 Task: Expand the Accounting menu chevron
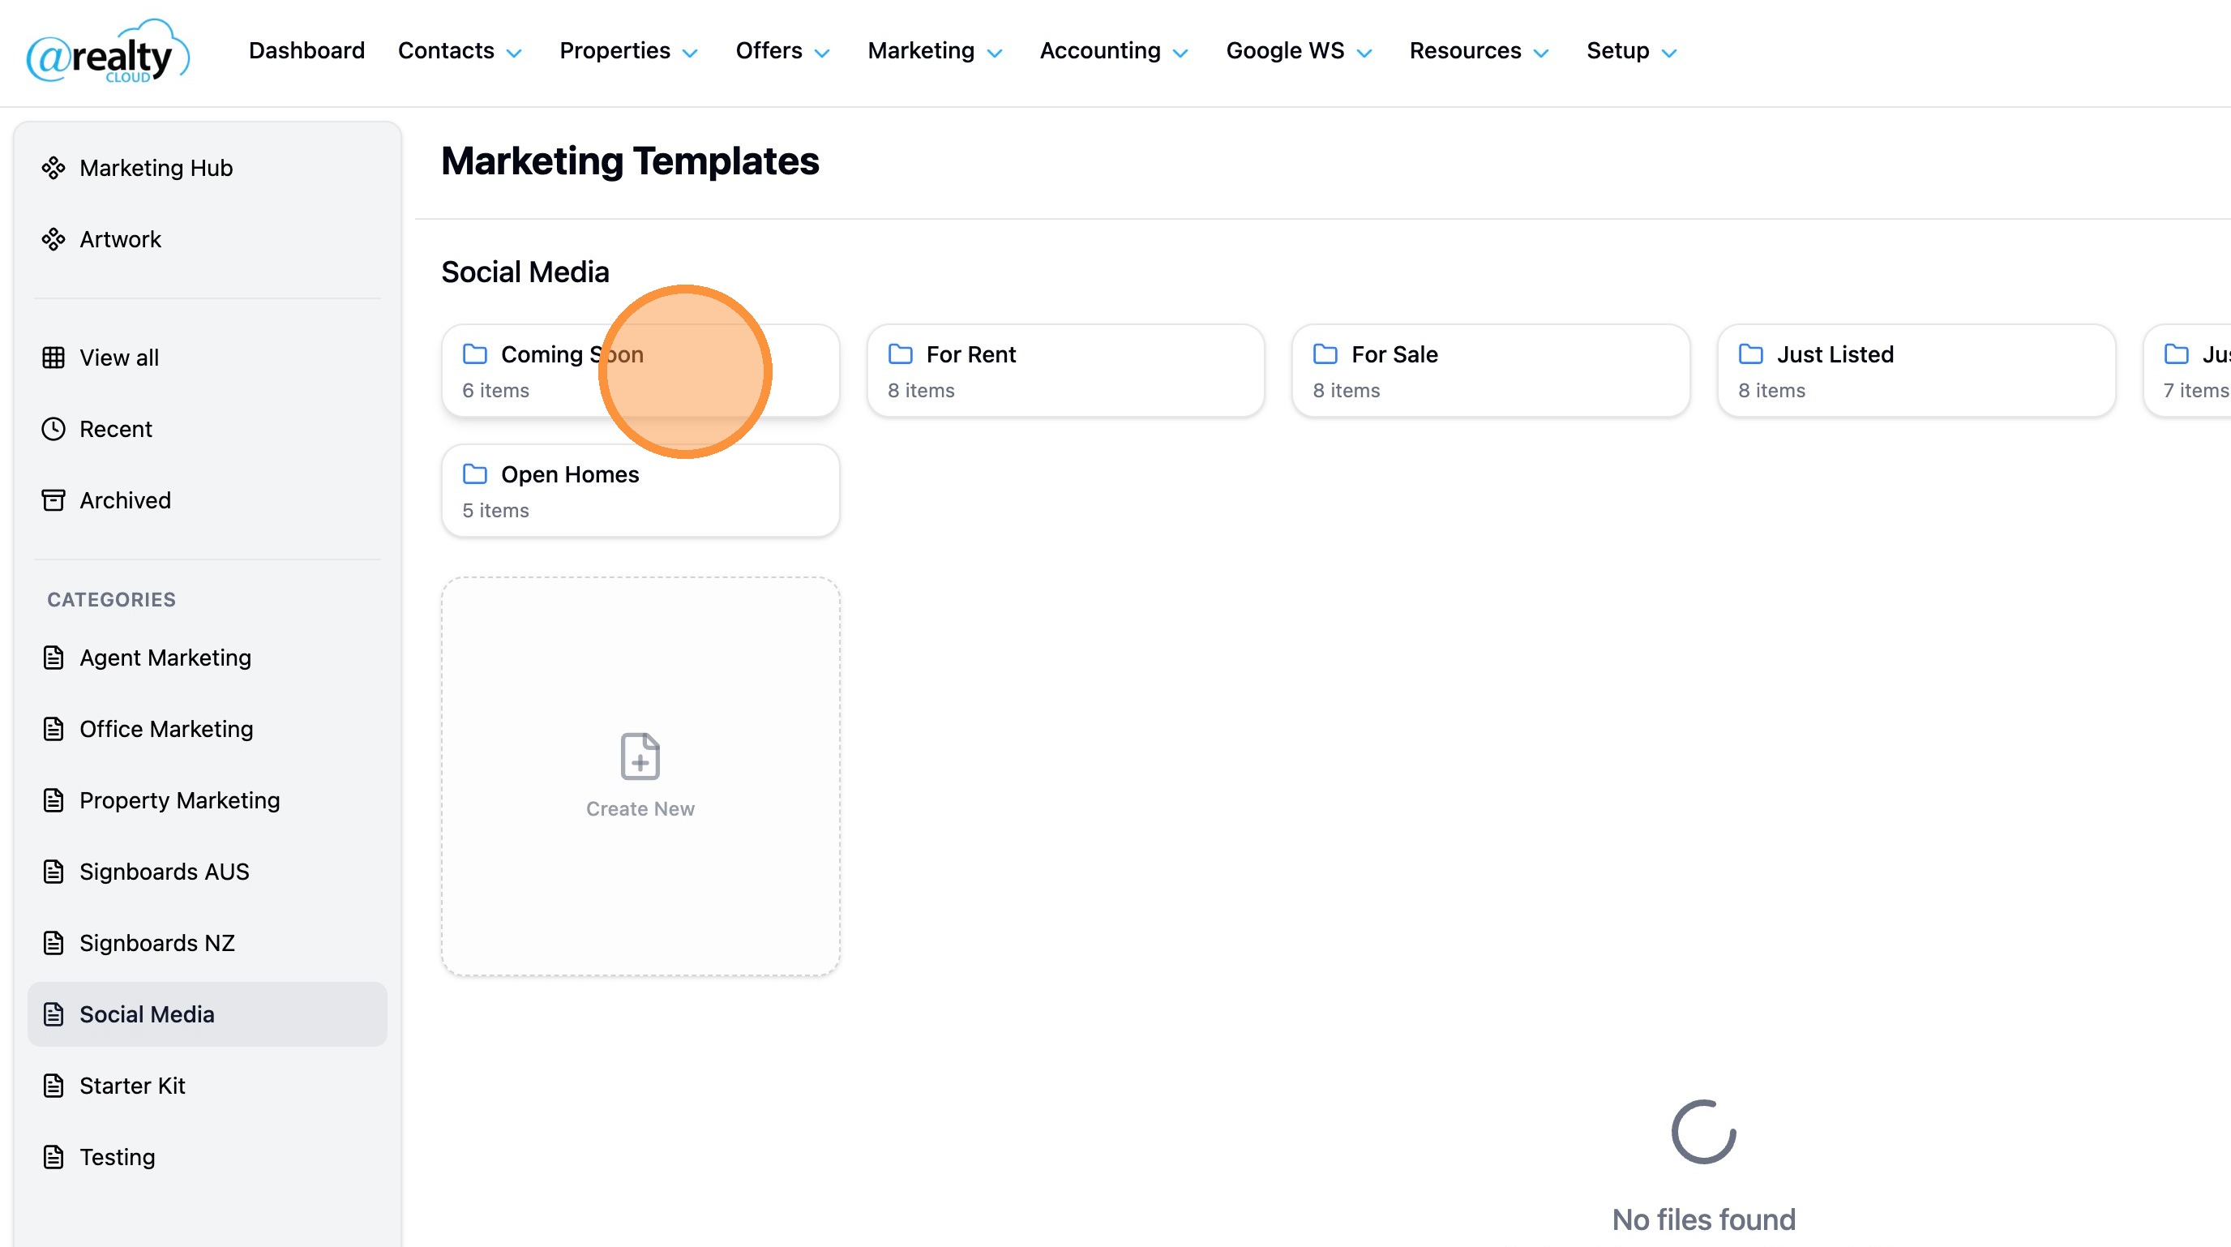coord(1180,54)
